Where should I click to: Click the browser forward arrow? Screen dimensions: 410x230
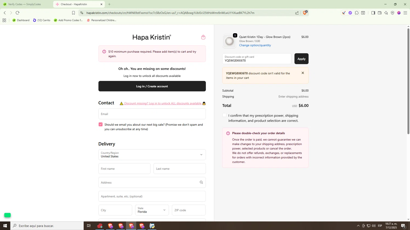[x=11, y=13]
